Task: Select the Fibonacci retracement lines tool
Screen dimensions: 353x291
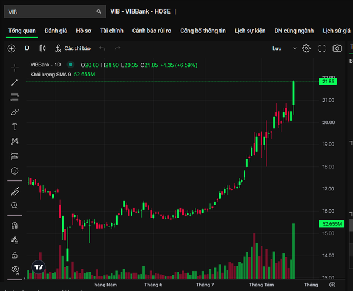Action: [x=15, y=97]
